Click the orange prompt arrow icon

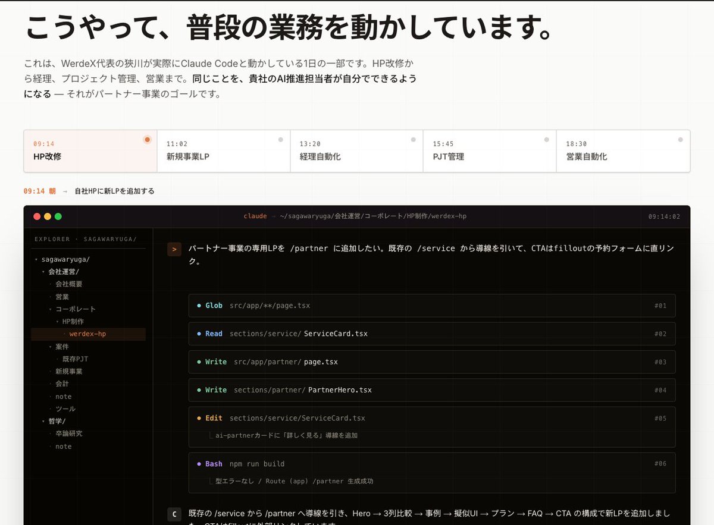[x=174, y=249]
